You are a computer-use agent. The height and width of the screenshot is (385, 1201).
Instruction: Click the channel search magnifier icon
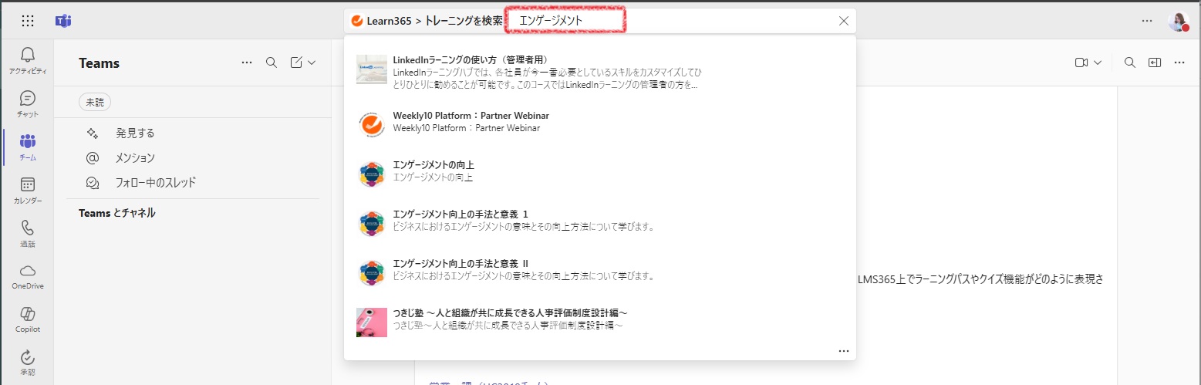tap(1130, 62)
